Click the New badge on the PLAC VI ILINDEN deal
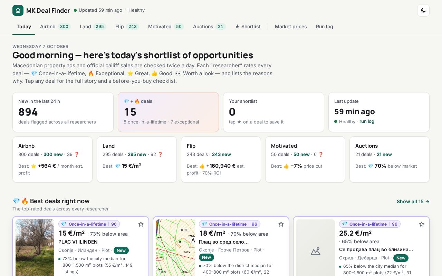Screen dimensions: 442x276 pyautogui.click(x=121, y=250)
